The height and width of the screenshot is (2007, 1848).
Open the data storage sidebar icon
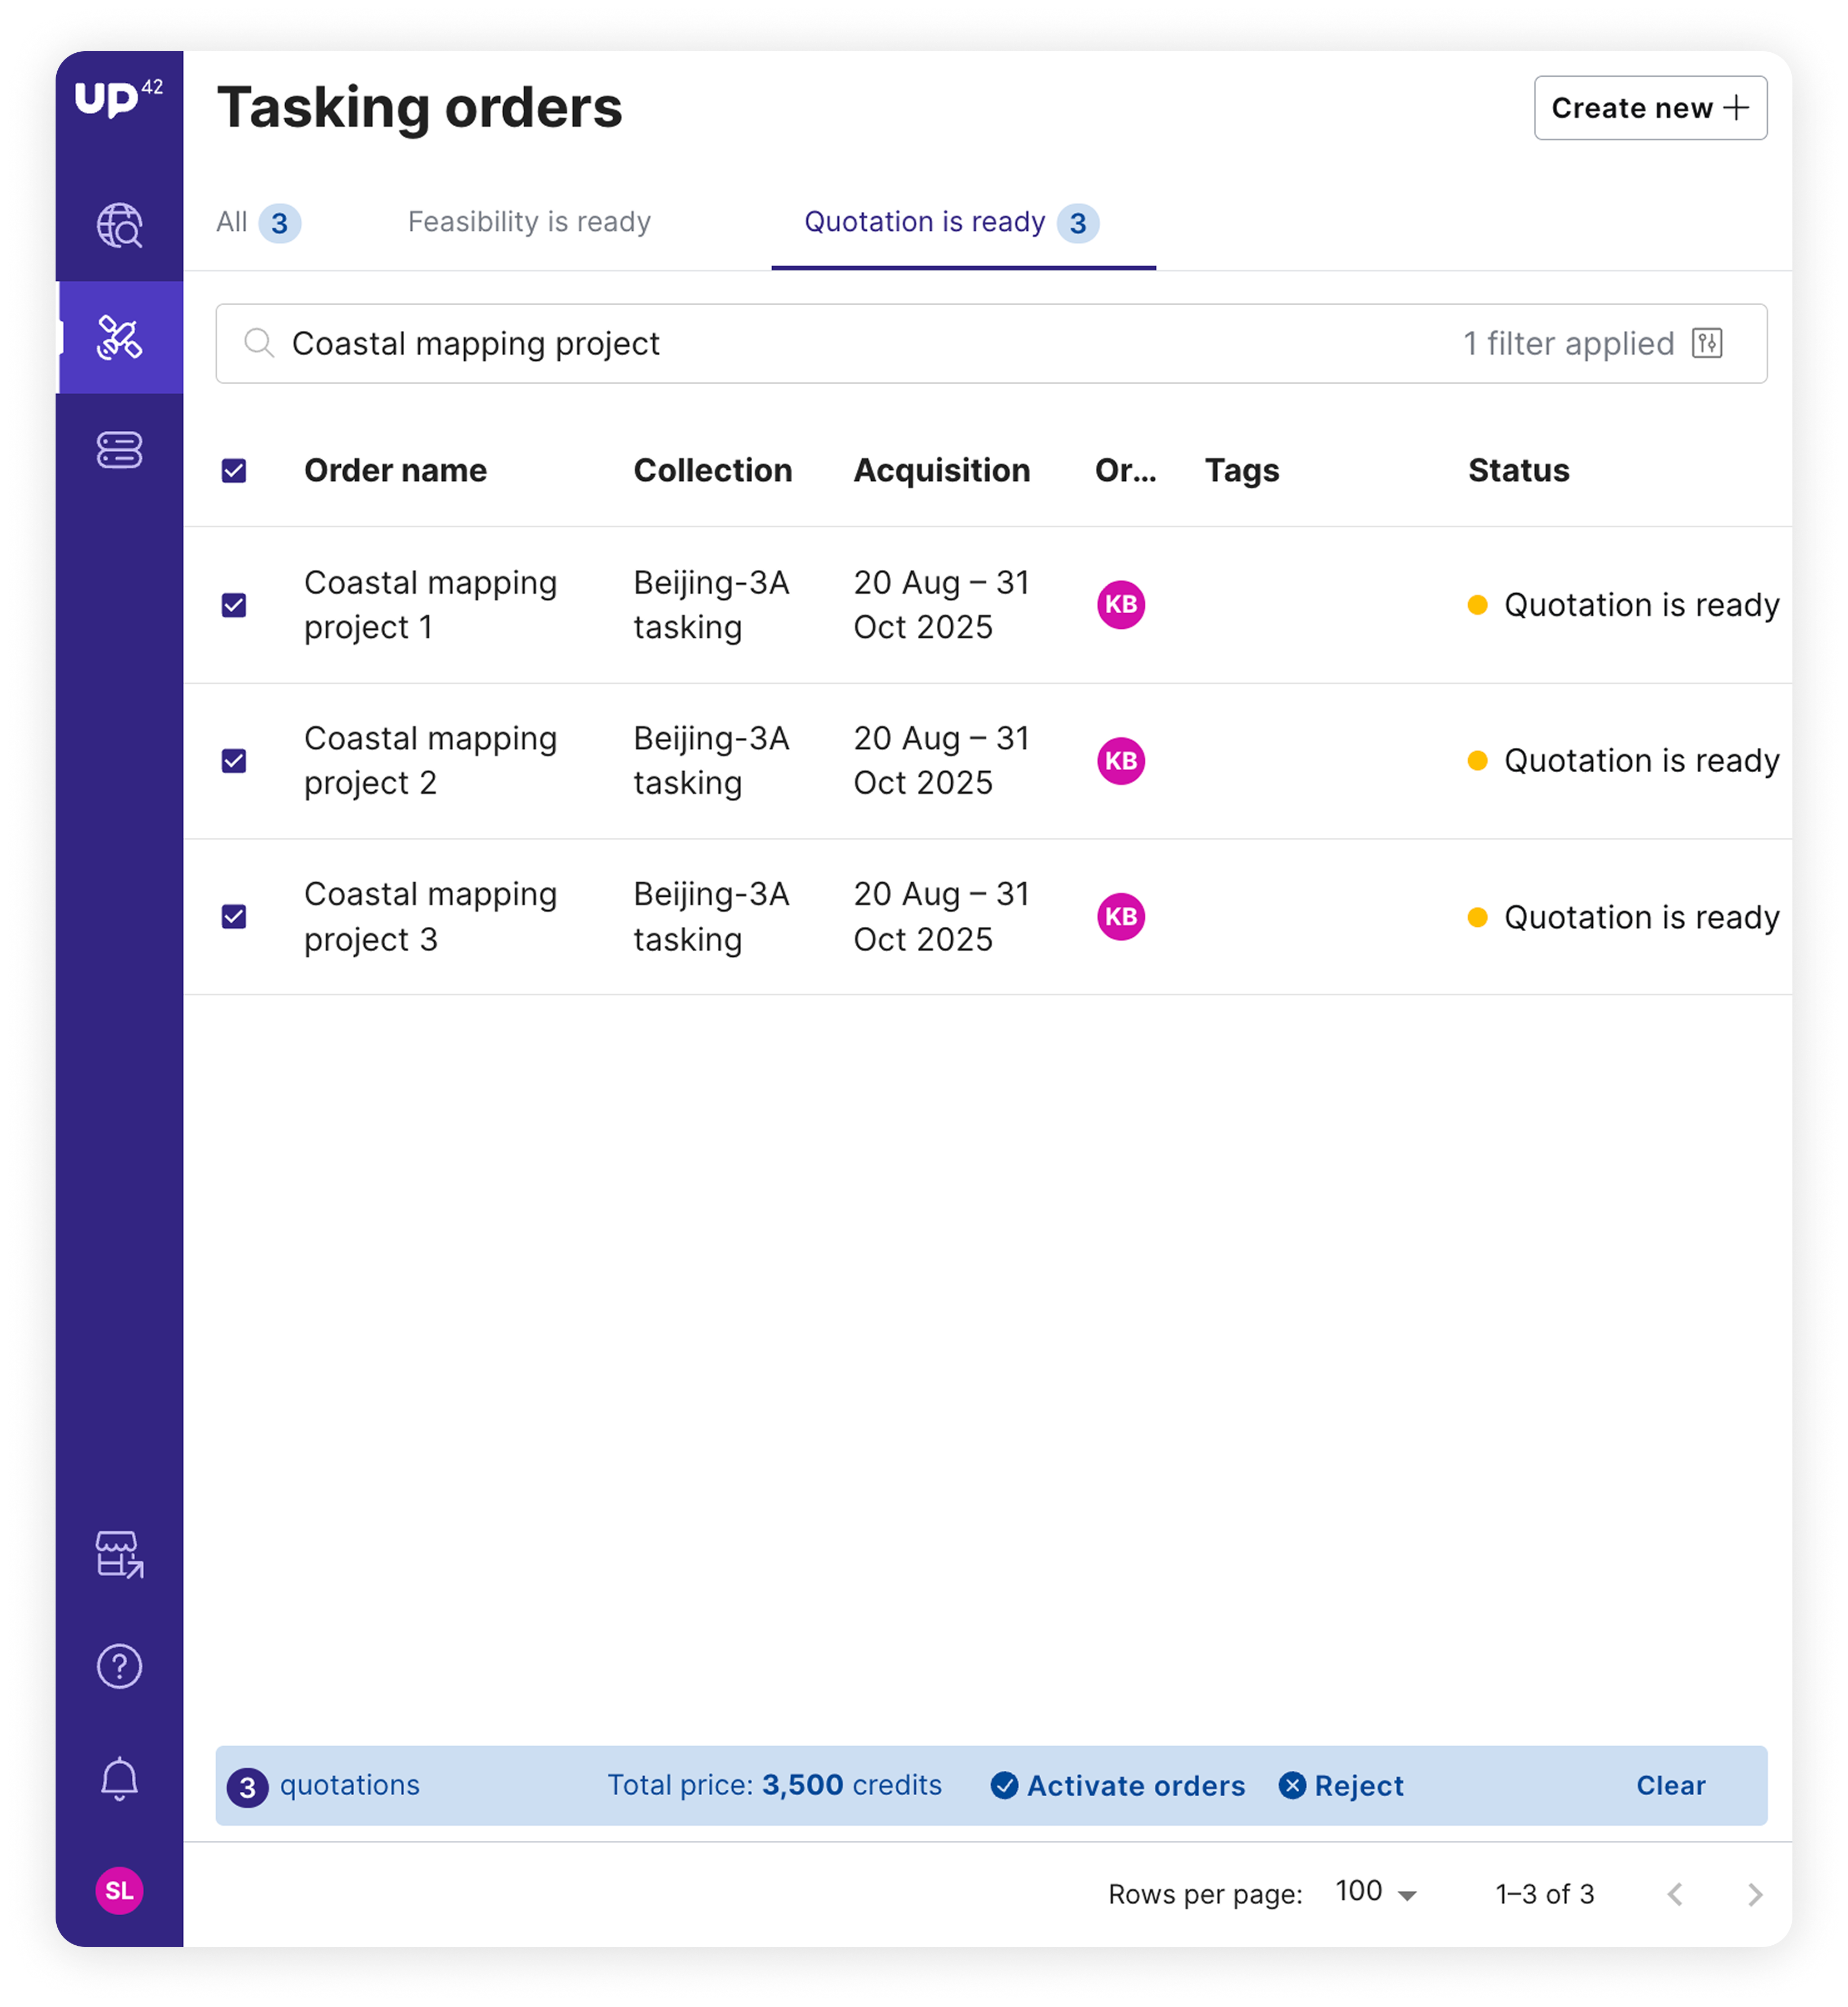click(119, 449)
